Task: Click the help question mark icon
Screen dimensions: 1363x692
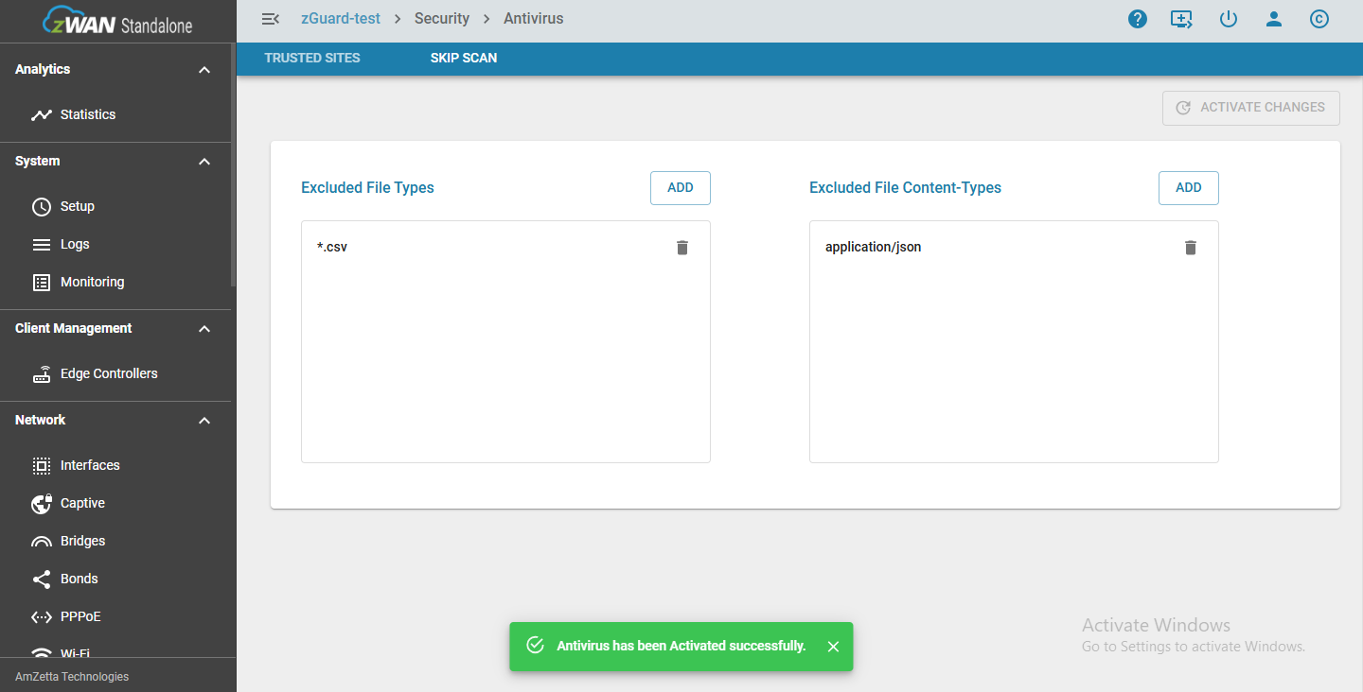Action: [x=1138, y=19]
